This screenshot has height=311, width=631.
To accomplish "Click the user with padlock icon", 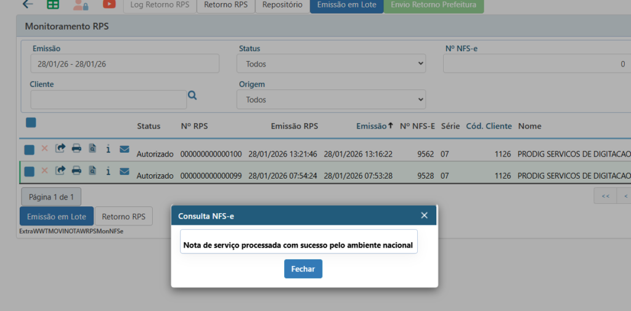I will click(x=81, y=5).
